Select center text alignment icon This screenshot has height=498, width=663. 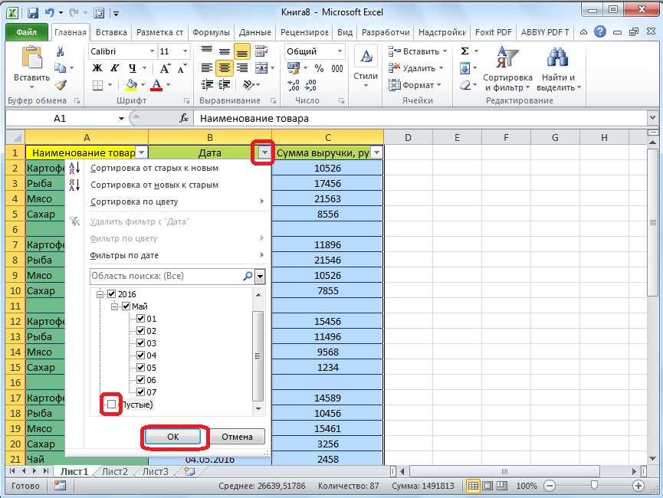point(224,68)
